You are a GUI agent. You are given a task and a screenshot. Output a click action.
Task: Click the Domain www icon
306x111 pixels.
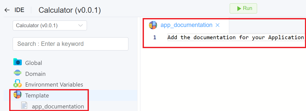point(17,73)
